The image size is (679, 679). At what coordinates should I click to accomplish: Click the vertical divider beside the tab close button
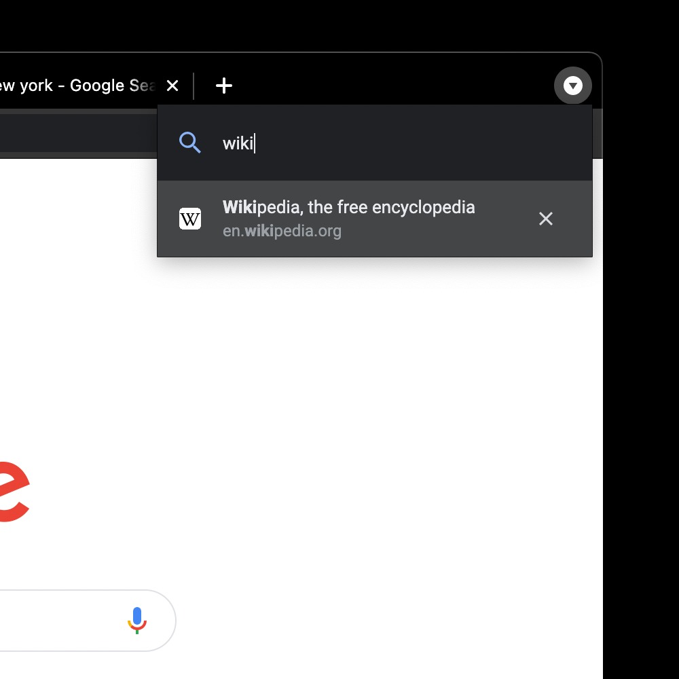194,86
